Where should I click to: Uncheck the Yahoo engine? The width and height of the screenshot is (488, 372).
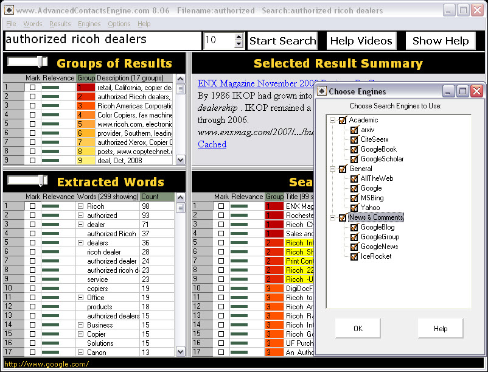coord(354,208)
